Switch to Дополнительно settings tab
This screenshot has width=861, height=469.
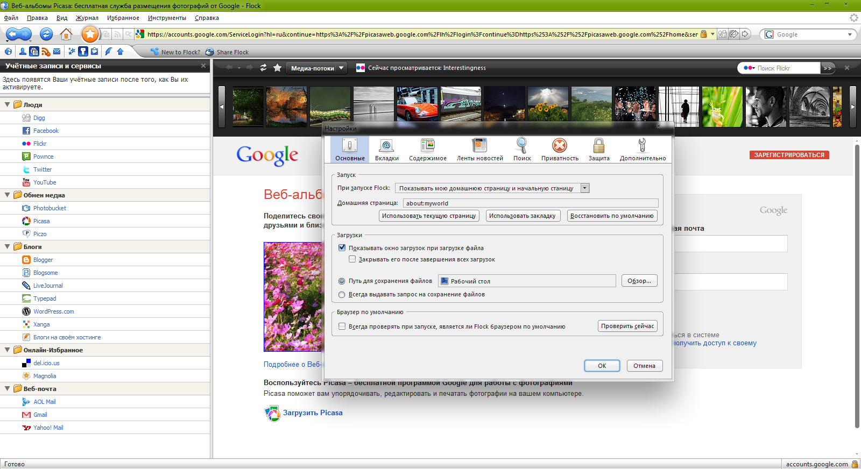[x=643, y=150]
